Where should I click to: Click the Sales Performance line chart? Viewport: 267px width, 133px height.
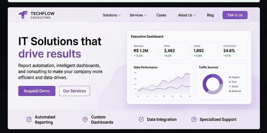[162, 82]
